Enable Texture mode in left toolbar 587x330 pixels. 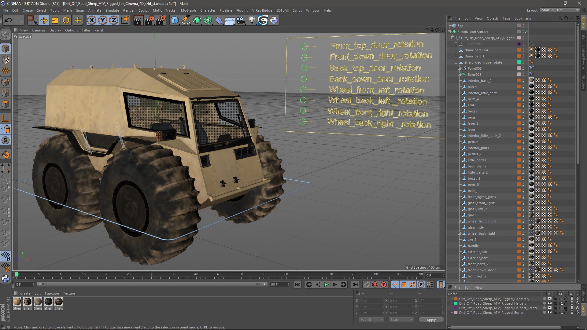coord(6,60)
